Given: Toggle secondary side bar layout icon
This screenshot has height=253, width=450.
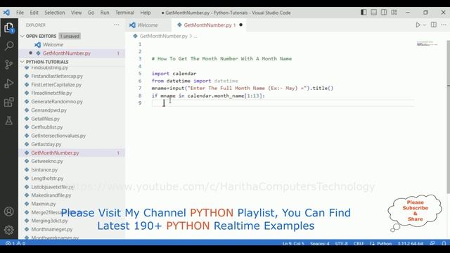Looking at the screenshot, I should (x=384, y=13).
